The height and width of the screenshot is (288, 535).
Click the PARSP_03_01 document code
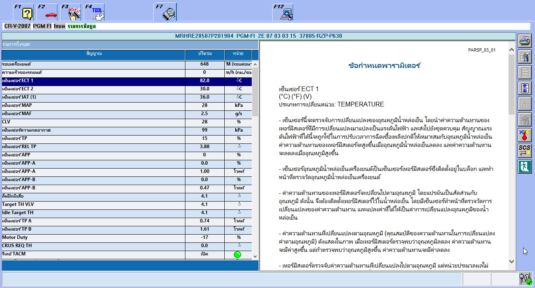(x=482, y=50)
